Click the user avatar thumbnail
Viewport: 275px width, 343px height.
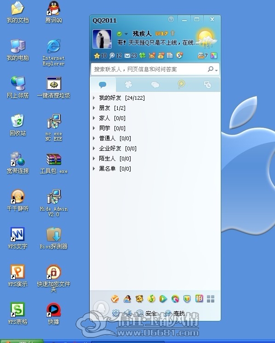(102, 39)
